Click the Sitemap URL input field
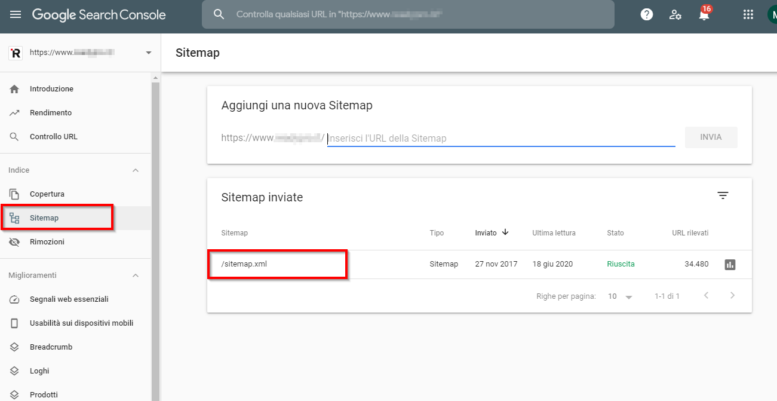Image resolution: width=777 pixels, height=401 pixels. 501,138
